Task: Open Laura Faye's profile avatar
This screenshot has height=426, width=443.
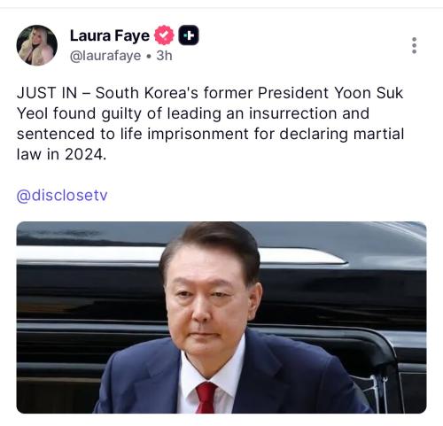Action: [x=37, y=45]
